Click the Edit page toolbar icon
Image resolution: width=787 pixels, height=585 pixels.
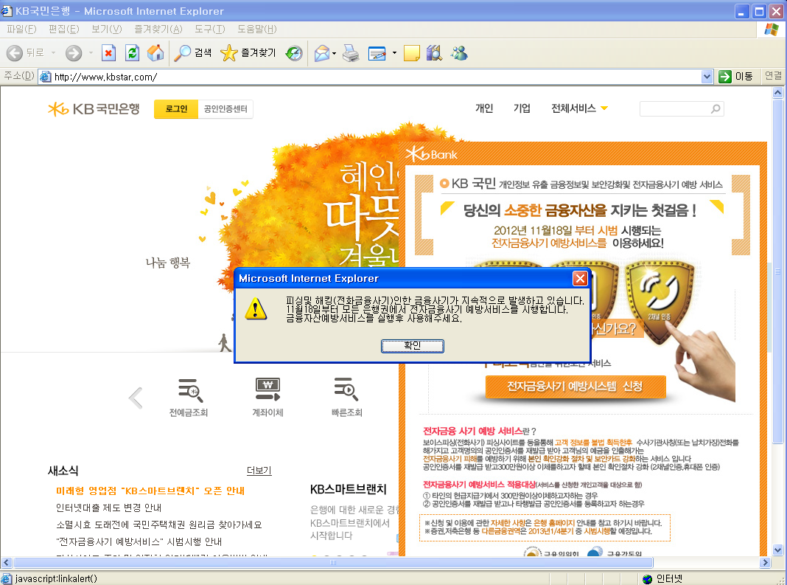[x=377, y=53]
